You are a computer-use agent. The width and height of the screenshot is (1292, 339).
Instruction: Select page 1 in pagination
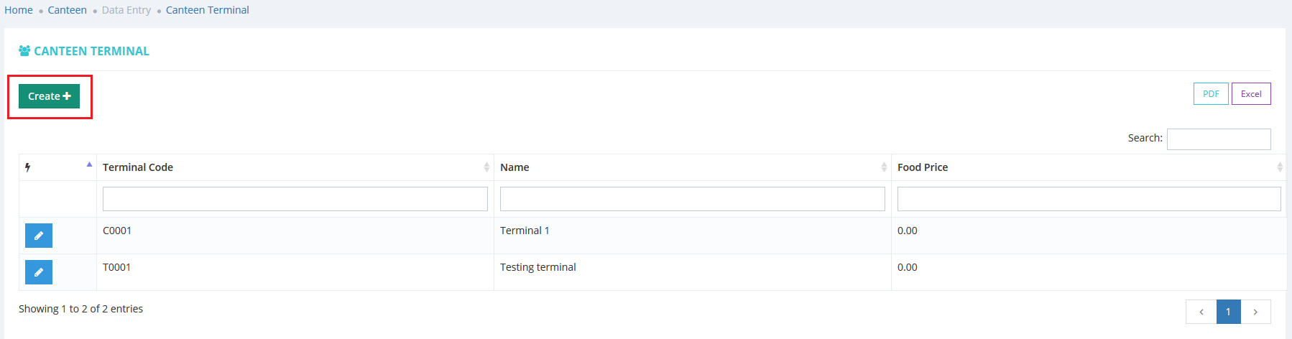(1229, 312)
